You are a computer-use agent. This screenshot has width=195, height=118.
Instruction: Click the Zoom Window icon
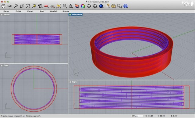click(x=22, y=6)
